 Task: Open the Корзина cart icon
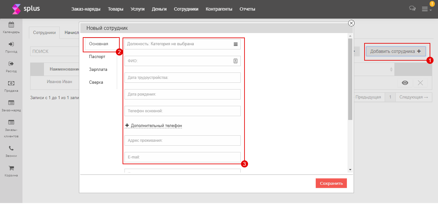click(x=11, y=168)
